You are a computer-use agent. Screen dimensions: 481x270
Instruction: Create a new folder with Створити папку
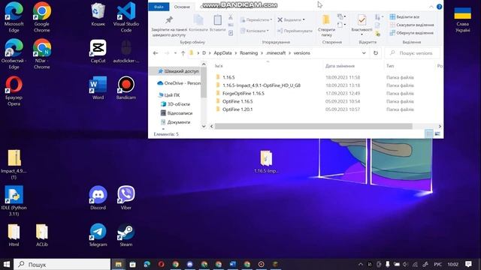[326, 25]
